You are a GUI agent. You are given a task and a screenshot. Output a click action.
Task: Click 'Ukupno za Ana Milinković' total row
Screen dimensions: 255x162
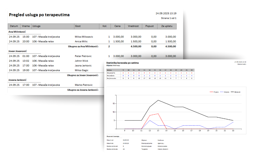pos(83,46)
